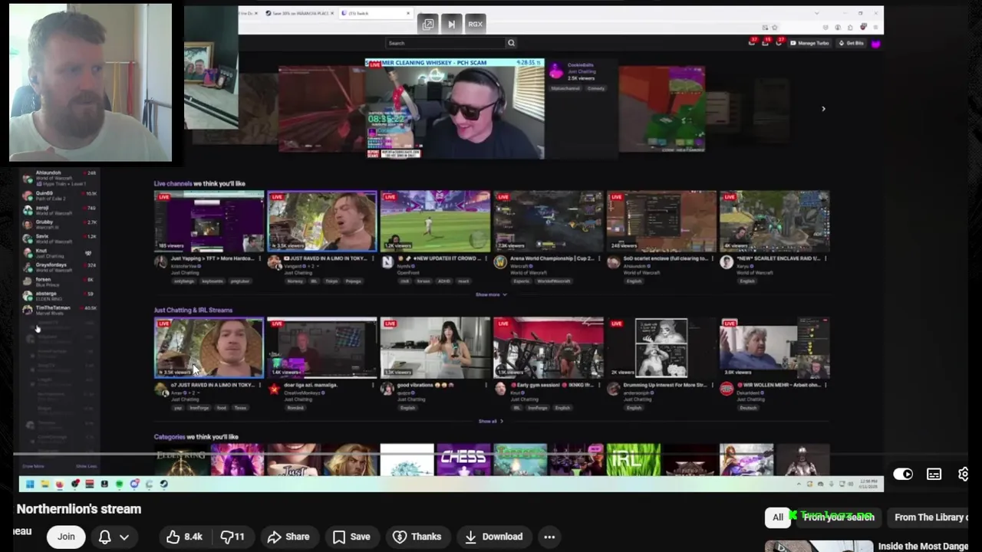This screenshot has height=552, width=982.
Task: Open doar liga azi stream thumbnail
Action: 322,347
